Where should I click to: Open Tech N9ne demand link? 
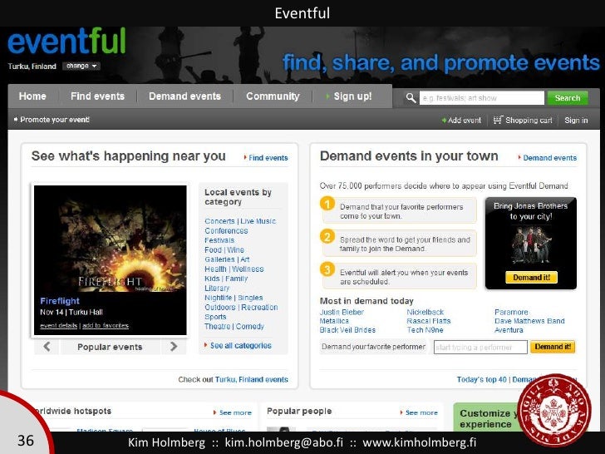(x=425, y=330)
